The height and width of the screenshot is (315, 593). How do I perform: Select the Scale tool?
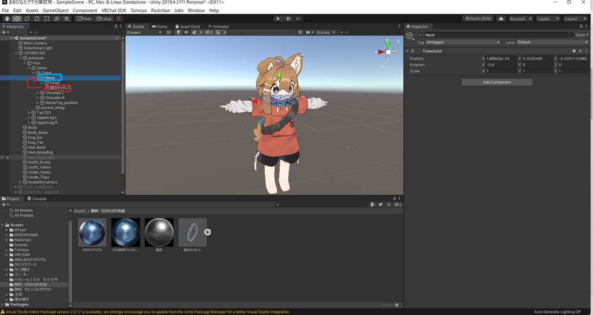point(36,19)
